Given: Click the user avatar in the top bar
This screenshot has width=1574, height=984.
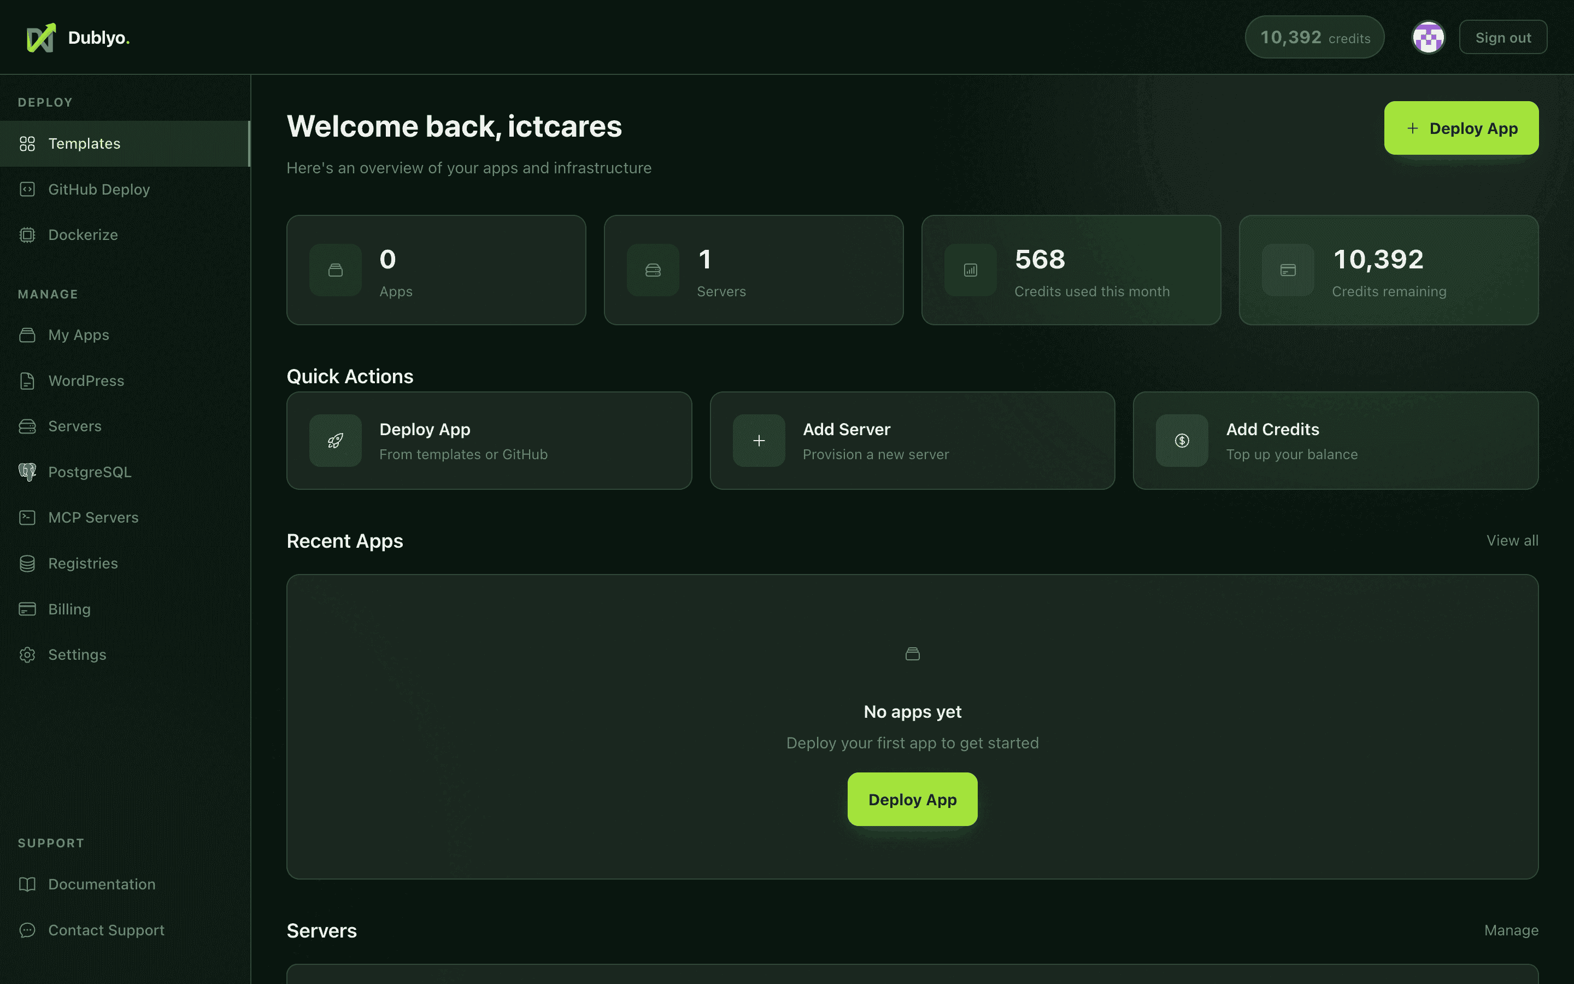Looking at the screenshot, I should click(1428, 37).
